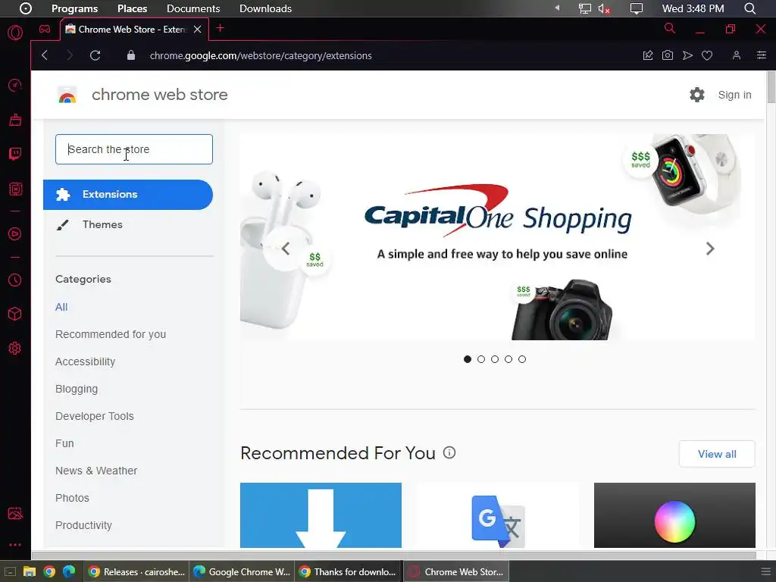Toggle the muted volume tray icon
Screen dimensions: 776x582
[604, 8]
